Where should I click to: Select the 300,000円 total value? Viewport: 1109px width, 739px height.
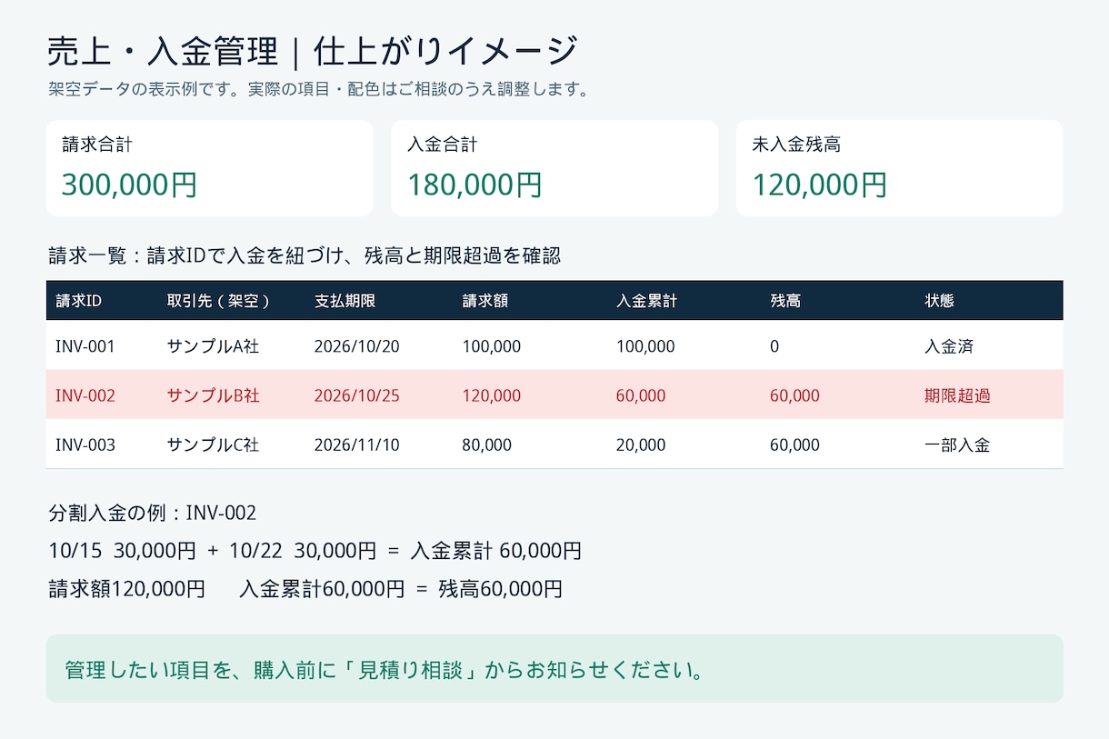[x=129, y=185]
